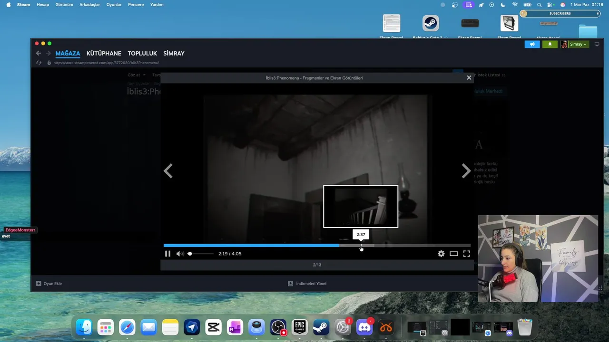The image size is (609, 342).
Task: Open the Görünüm menu
Action: point(64,5)
